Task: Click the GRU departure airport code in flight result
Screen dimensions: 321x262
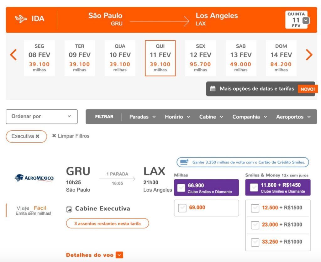Action: (78, 171)
